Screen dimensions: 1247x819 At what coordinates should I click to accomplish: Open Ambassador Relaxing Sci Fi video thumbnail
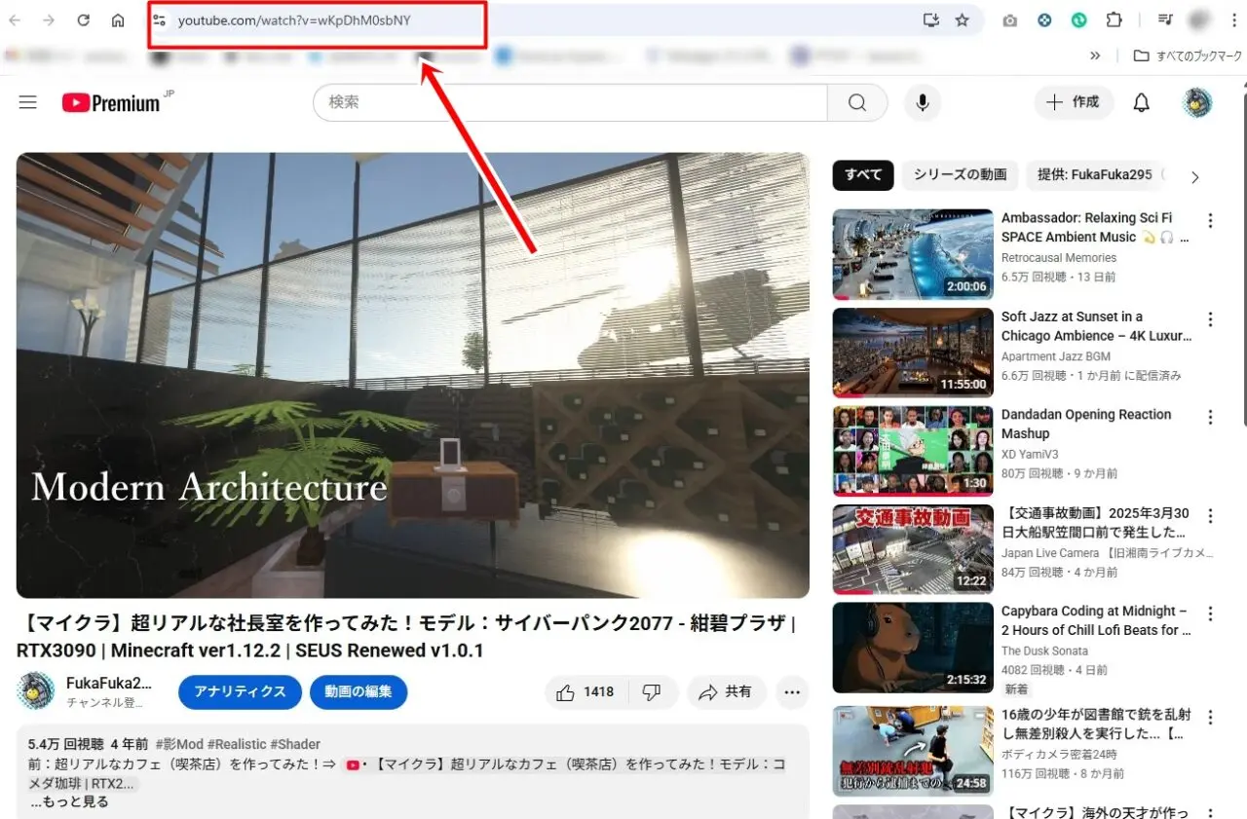tap(913, 253)
